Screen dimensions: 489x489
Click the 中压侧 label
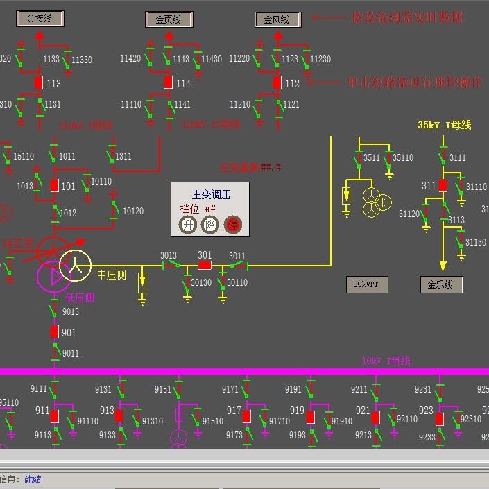click(x=112, y=275)
